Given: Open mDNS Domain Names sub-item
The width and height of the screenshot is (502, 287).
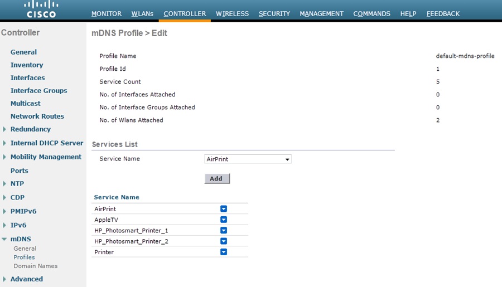Looking at the screenshot, I should click(x=36, y=266).
